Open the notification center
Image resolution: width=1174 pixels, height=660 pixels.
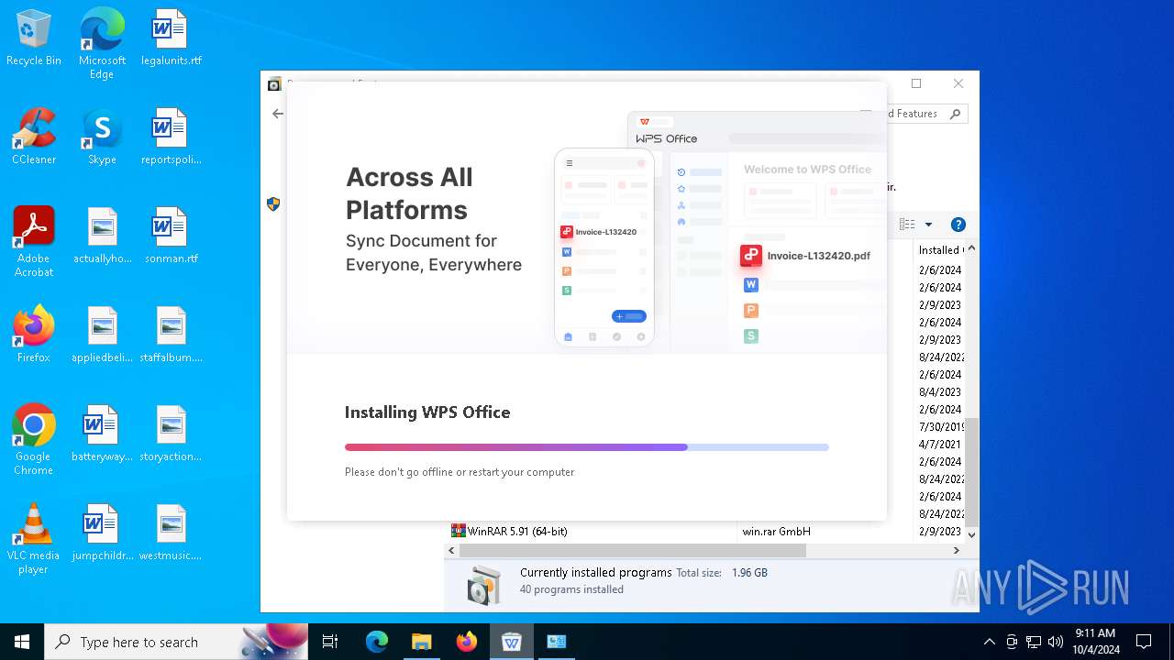pos(1144,642)
